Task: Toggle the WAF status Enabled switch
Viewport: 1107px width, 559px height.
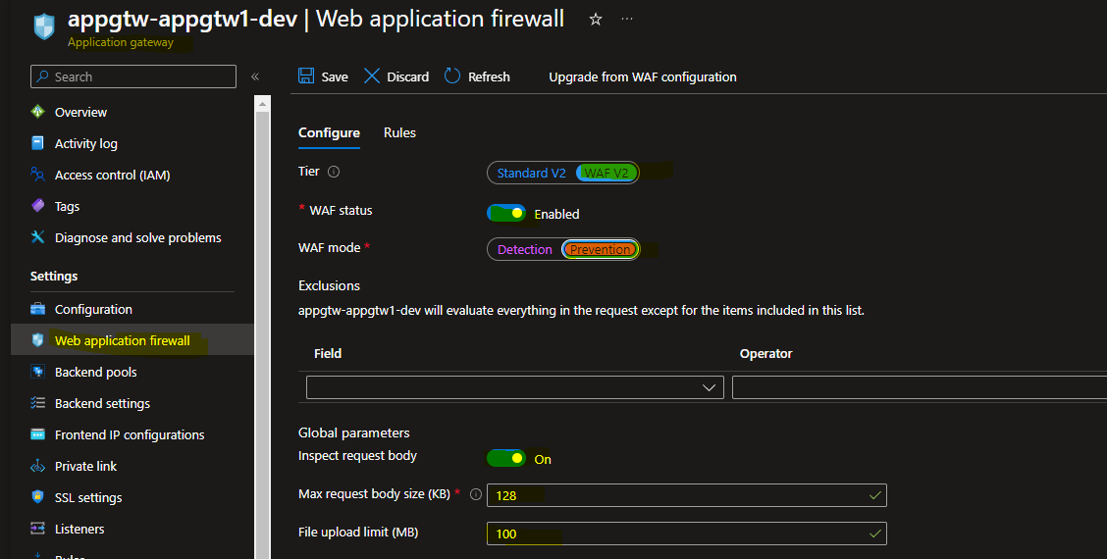Action: (506, 213)
